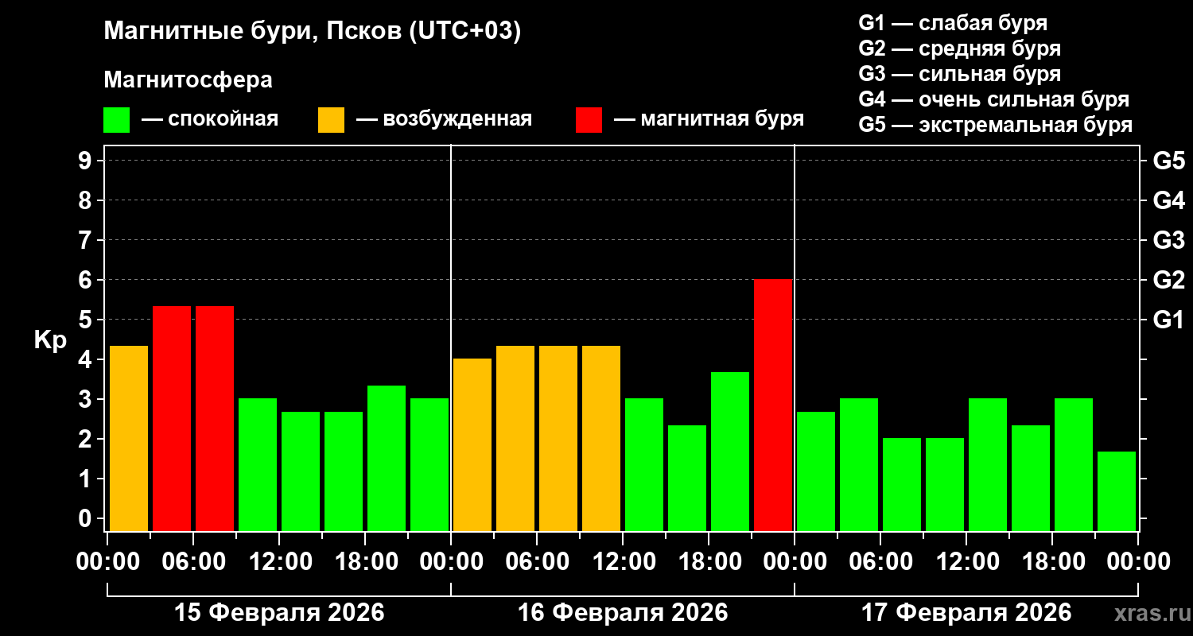
Task: Click the red 'магнитная буря' legend swatch
Action: 589,120
